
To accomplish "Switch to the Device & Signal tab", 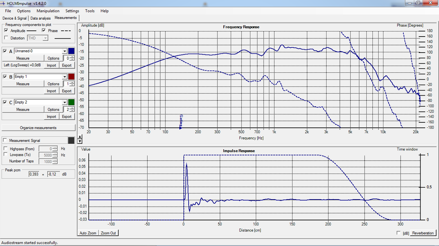I will tap(14, 18).
